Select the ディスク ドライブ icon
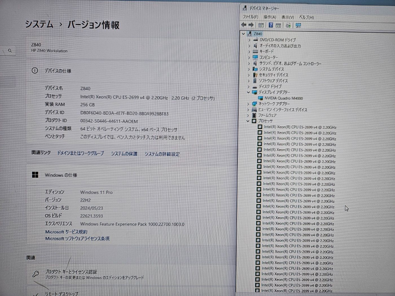 [x=255, y=87]
